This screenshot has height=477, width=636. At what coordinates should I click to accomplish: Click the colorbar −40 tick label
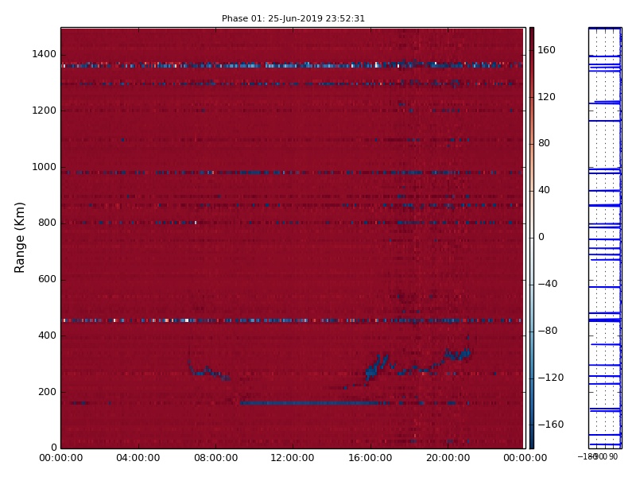pos(548,284)
